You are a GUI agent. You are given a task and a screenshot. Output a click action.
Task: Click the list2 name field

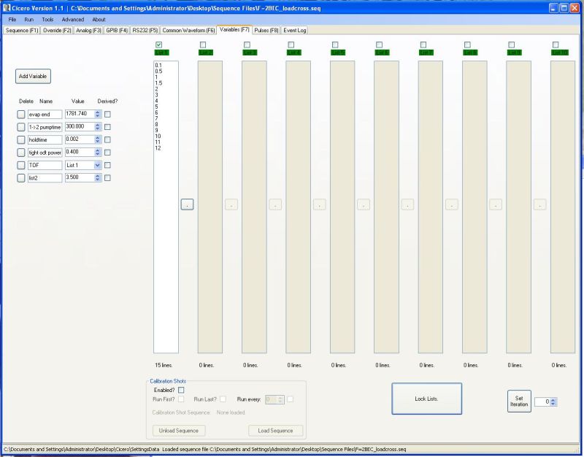[x=45, y=177]
